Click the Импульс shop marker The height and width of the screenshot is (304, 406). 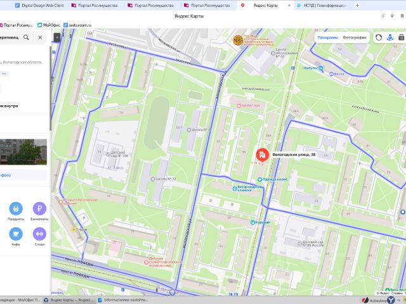click(x=321, y=68)
